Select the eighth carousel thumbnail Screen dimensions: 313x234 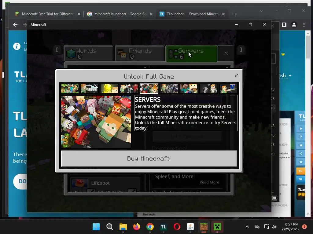(208, 89)
